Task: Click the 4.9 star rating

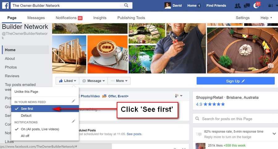Action: coord(210,104)
